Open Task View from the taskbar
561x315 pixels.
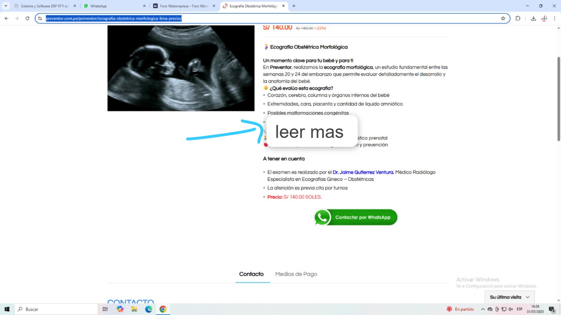point(105,309)
